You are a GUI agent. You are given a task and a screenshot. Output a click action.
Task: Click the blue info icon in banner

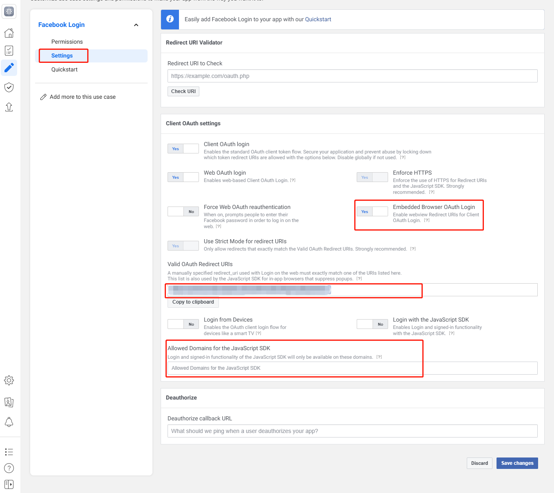click(x=170, y=19)
